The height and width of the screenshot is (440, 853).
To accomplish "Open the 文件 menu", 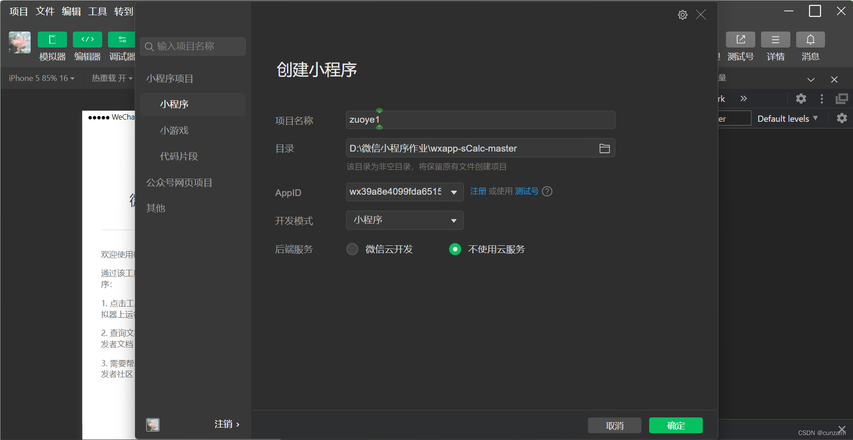I will [x=45, y=12].
